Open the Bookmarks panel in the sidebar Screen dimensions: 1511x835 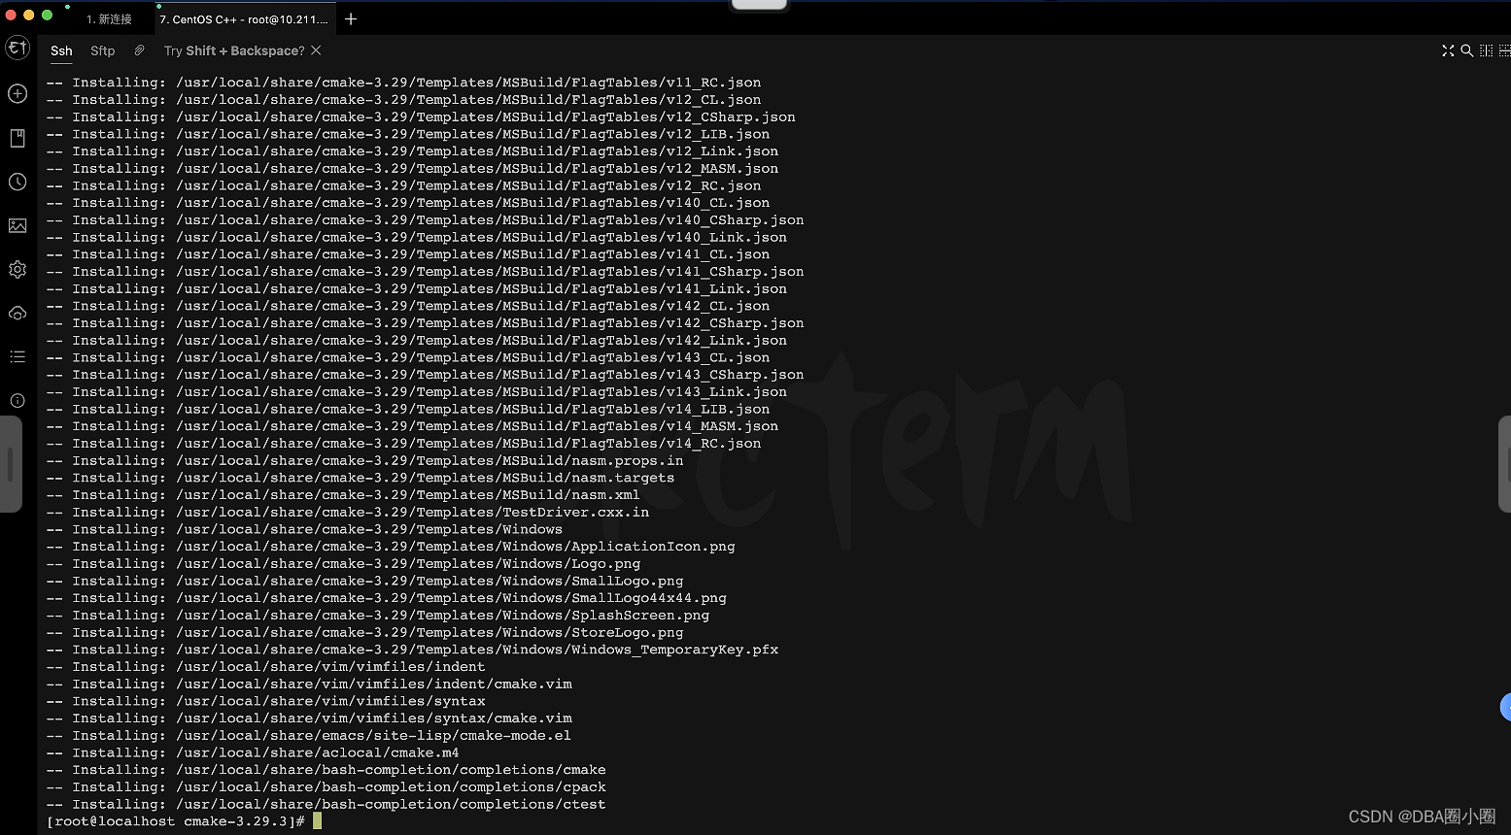(17, 138)
